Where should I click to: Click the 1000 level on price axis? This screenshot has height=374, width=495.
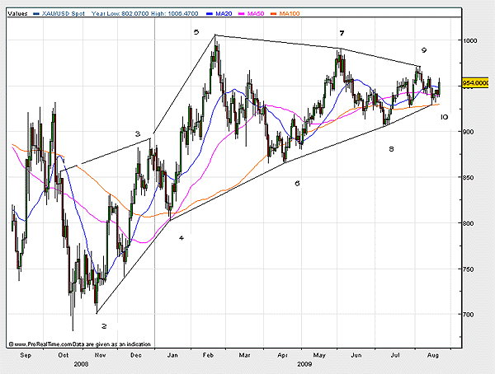click(469, 40)
